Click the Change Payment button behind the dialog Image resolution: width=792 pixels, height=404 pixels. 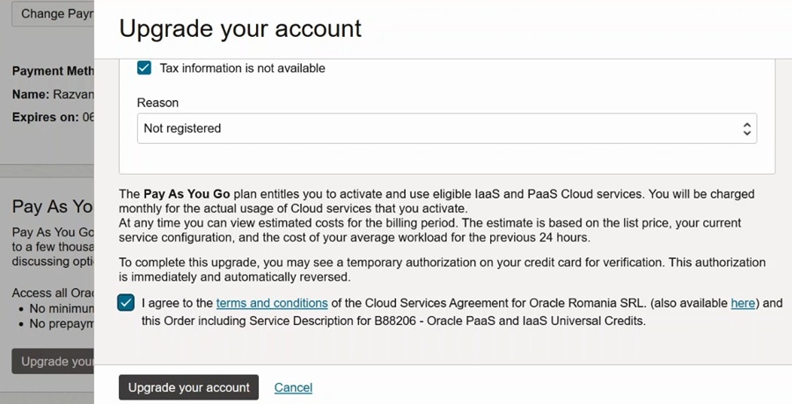(53, 14)
